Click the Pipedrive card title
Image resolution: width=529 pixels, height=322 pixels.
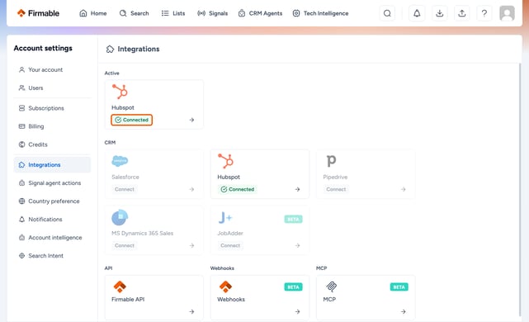335,177
